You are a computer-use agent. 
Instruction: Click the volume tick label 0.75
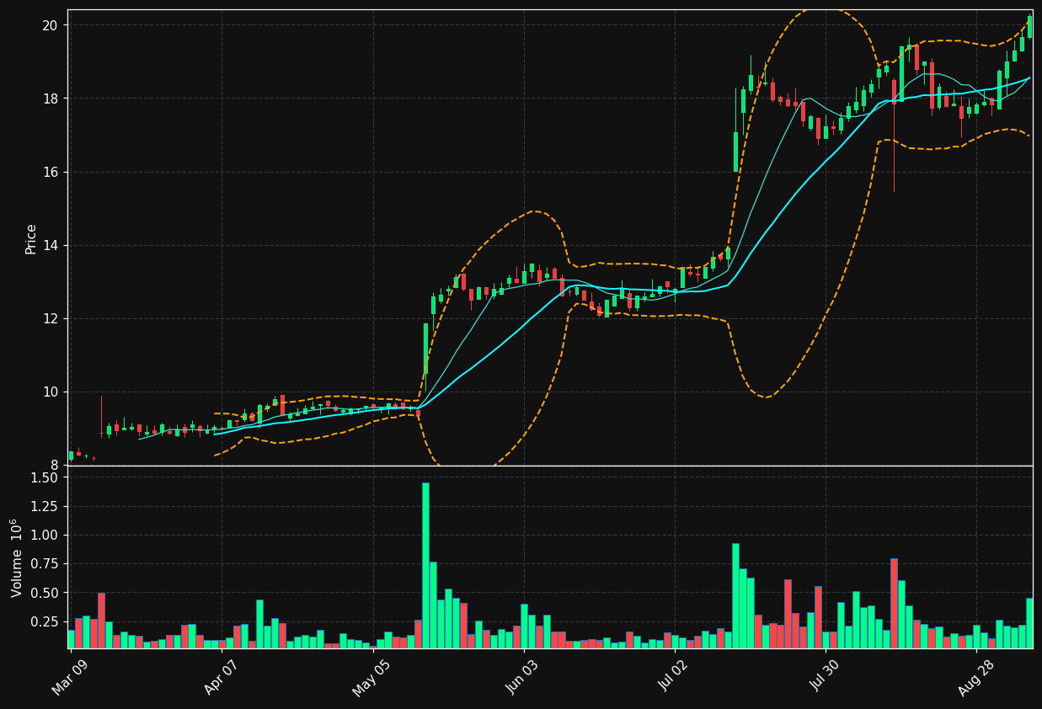(x=45, y=563)
